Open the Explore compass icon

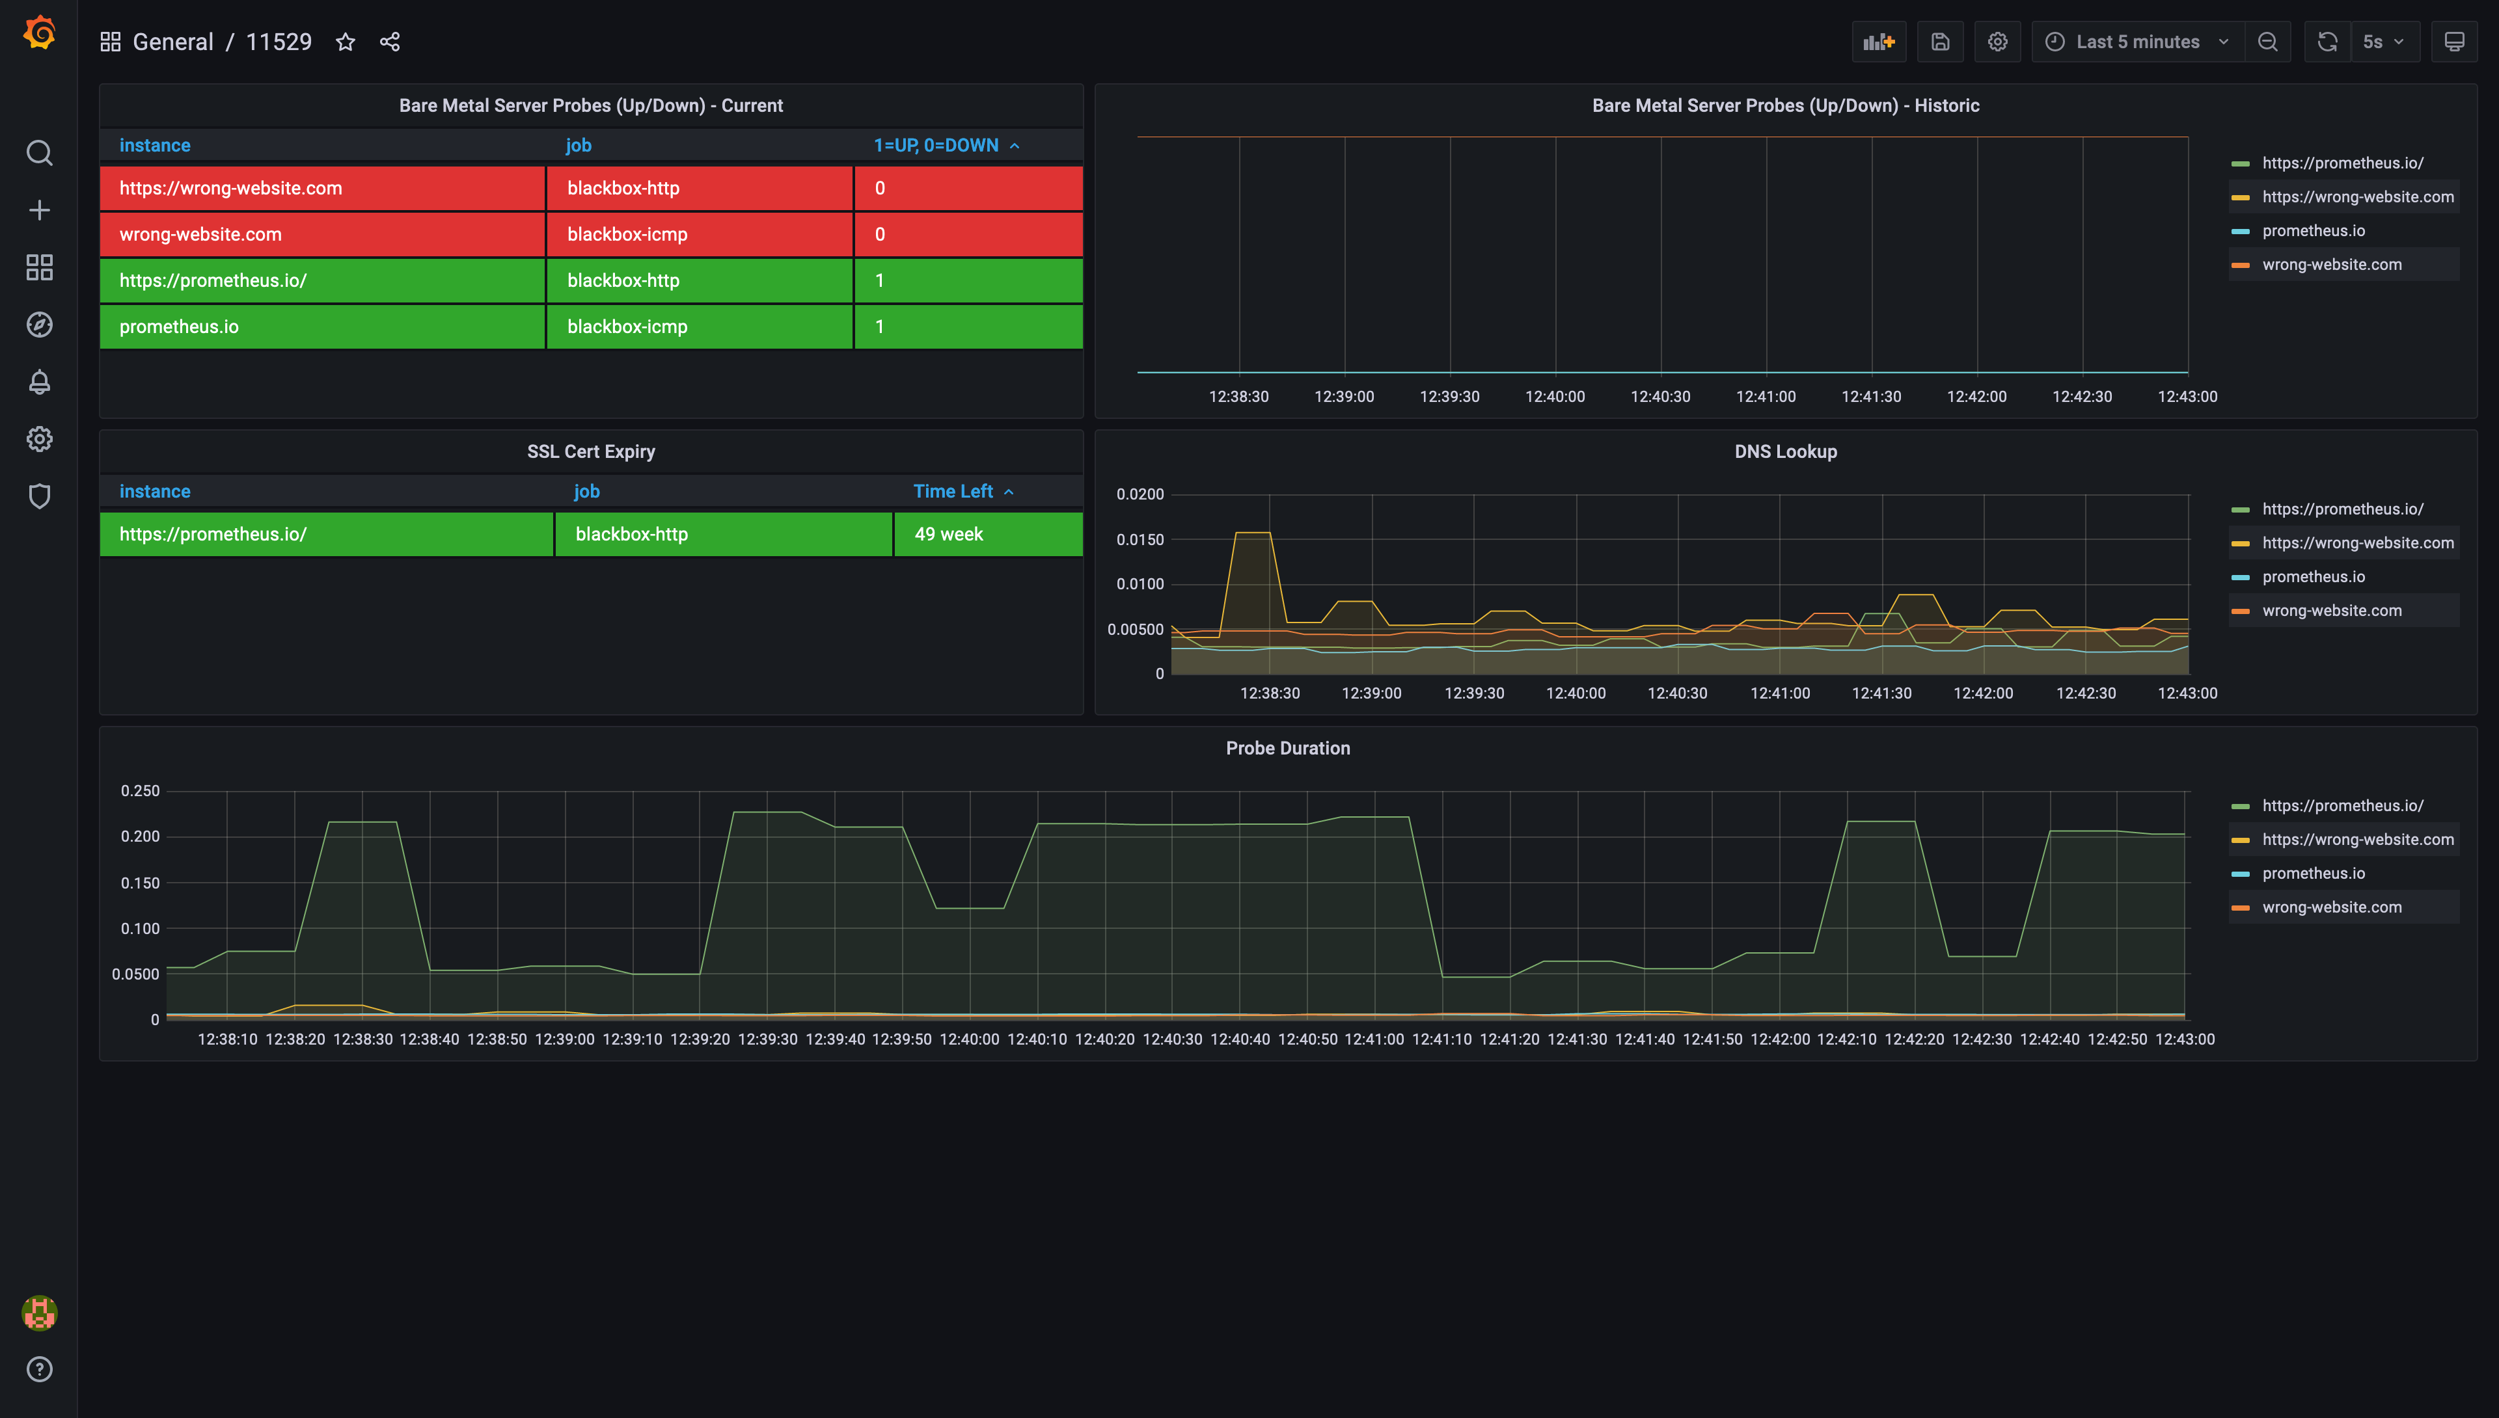tap(39, 325)
